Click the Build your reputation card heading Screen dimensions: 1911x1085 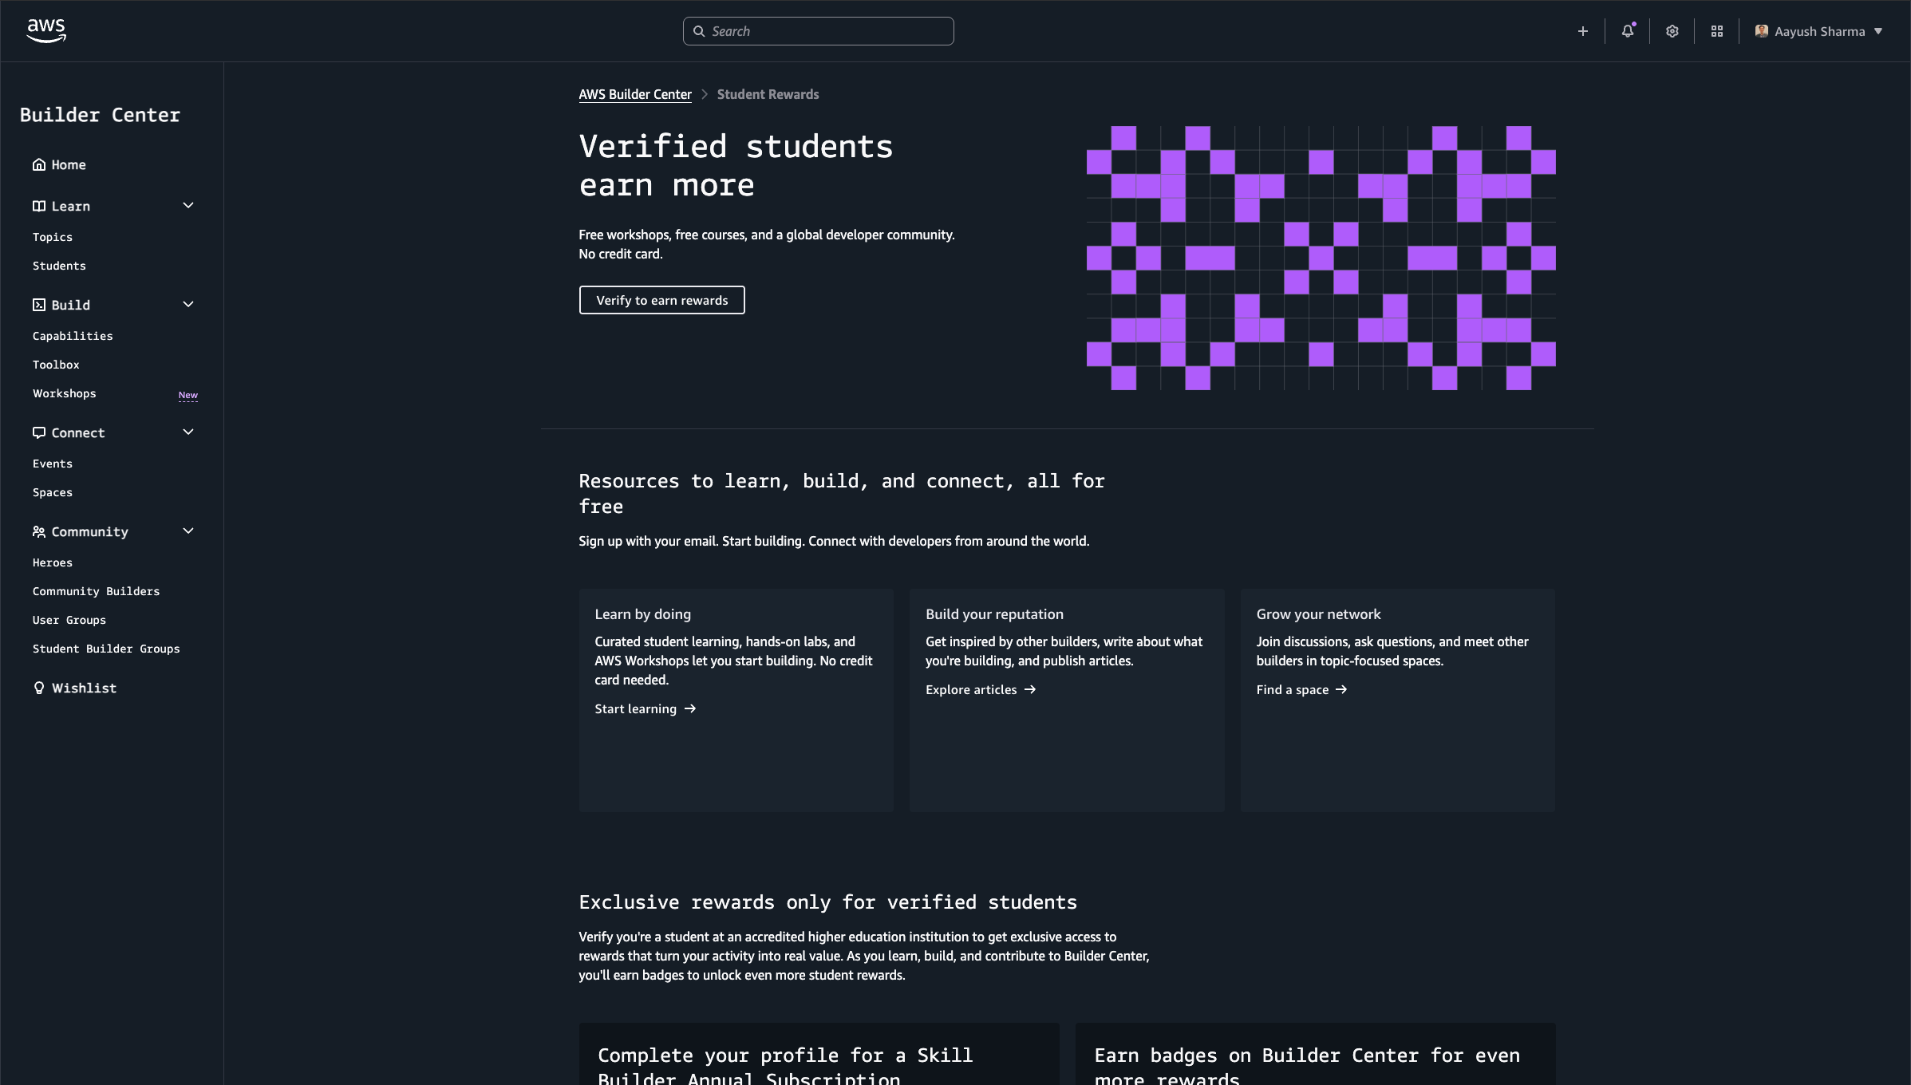pyautogui.click(x=994, y=614)
